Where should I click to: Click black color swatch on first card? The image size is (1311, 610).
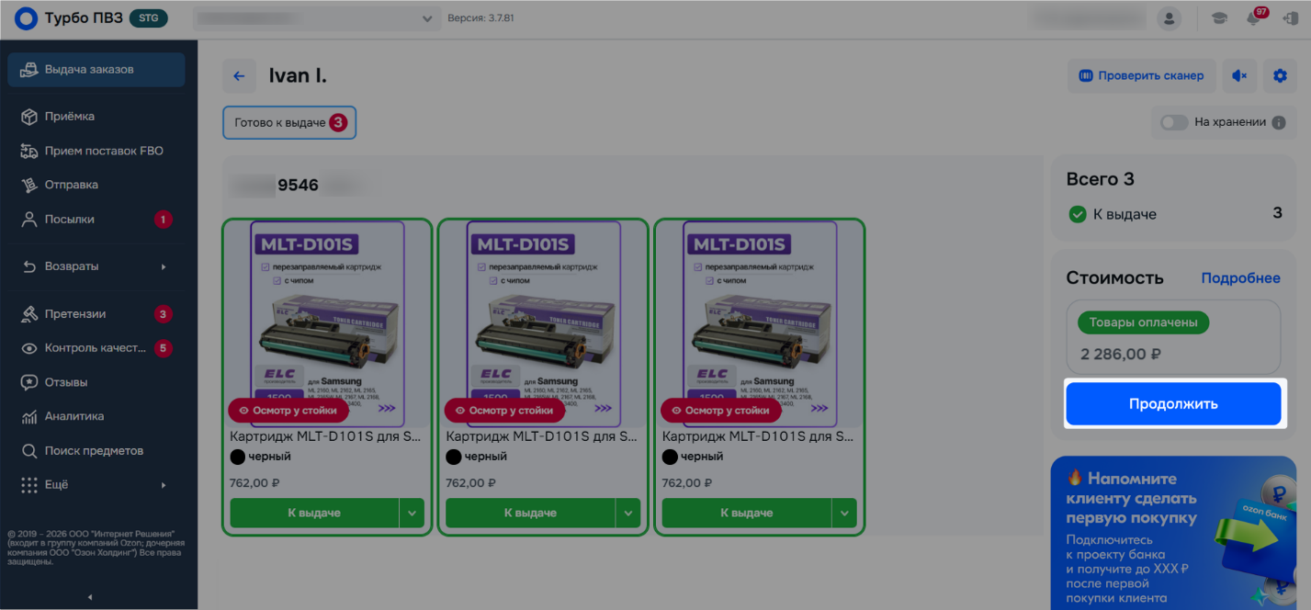pos(237,457)
